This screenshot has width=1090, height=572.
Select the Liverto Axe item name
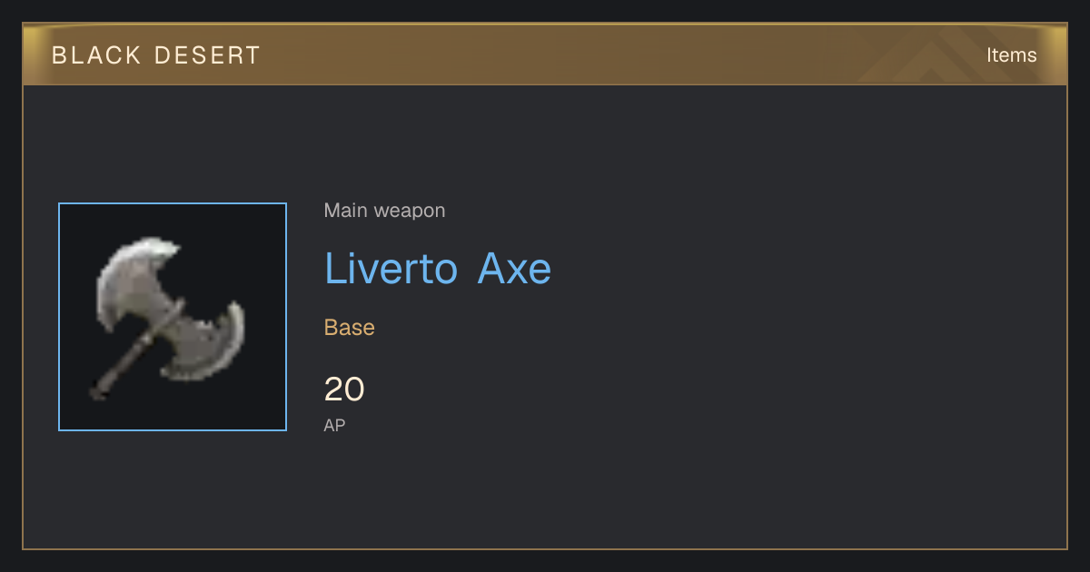pos(438,268)
